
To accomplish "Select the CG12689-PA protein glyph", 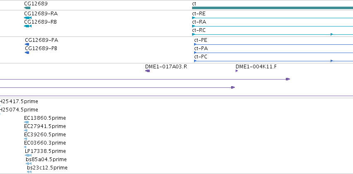I will click(x=27, y=44).
